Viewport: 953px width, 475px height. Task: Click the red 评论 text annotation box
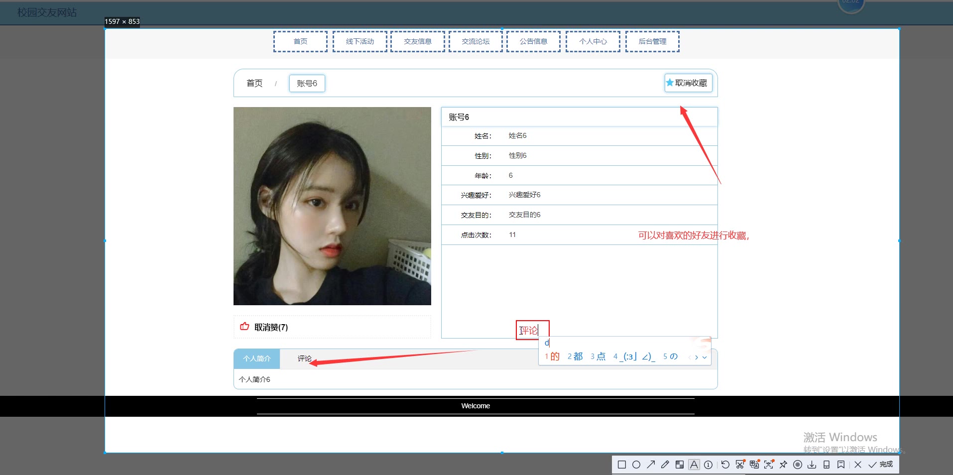(532, 330)
